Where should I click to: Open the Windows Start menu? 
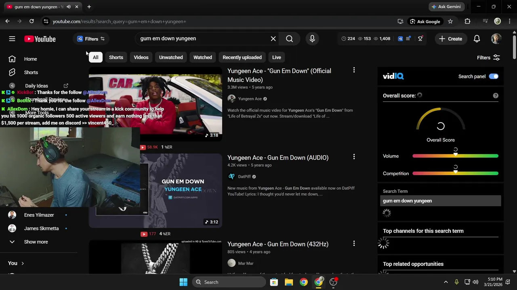[x=183, y=282]
